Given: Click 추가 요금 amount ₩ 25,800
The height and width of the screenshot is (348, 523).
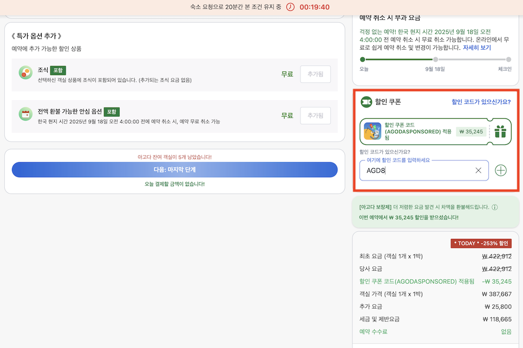Looking at the screenshot, I should tap(498, 306).
